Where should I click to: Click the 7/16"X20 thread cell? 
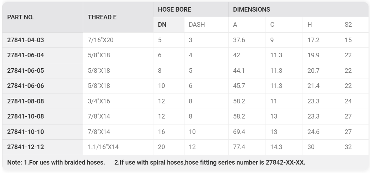118,40
